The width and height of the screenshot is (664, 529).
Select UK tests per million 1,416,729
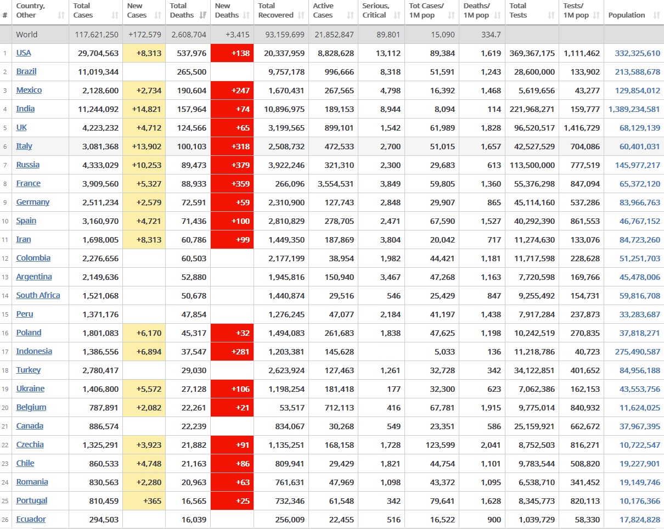click(x=582, y=128)
